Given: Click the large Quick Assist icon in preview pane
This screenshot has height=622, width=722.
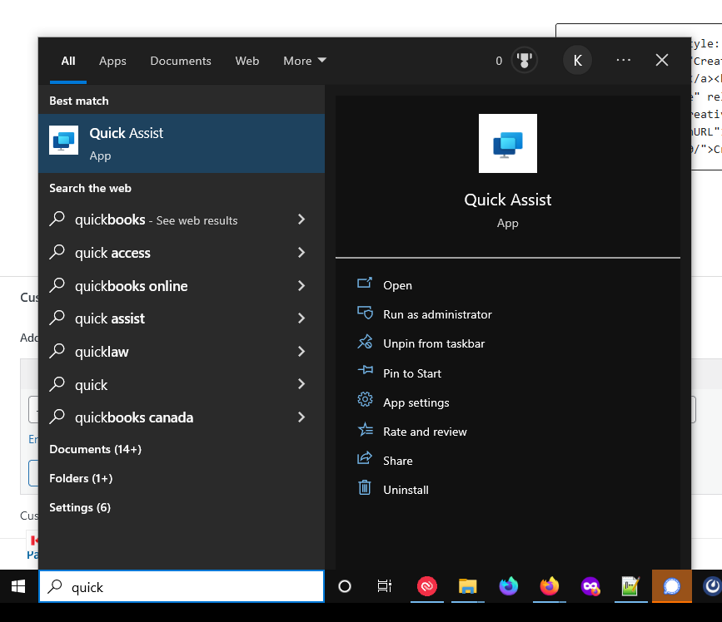Looking at the screenshot, I should tap(507, 143).
